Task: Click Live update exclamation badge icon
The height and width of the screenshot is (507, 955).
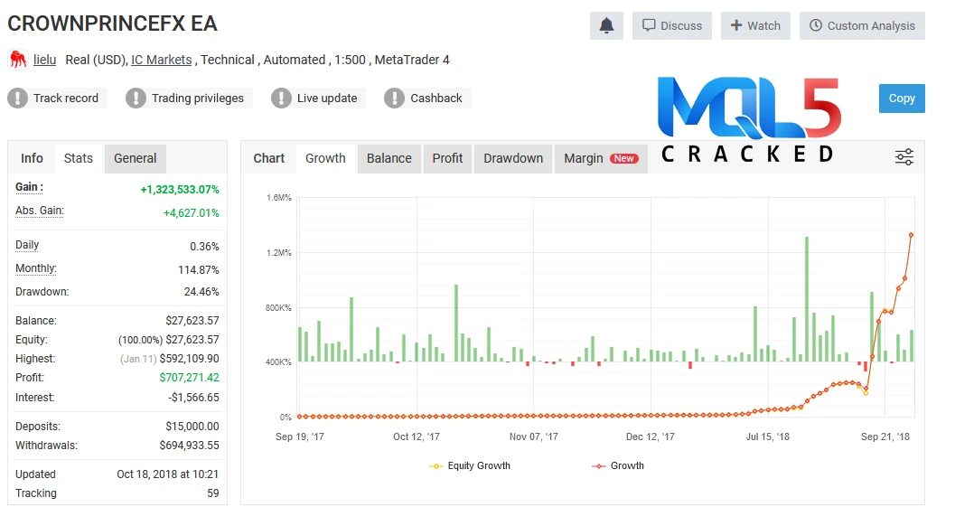Action: click(x=281, y=99)
